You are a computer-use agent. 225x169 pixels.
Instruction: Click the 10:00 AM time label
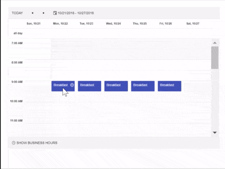pos(16,101)
